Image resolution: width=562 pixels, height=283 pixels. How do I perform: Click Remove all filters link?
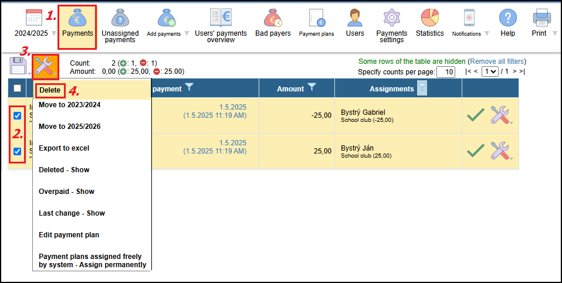pos(497,62)
